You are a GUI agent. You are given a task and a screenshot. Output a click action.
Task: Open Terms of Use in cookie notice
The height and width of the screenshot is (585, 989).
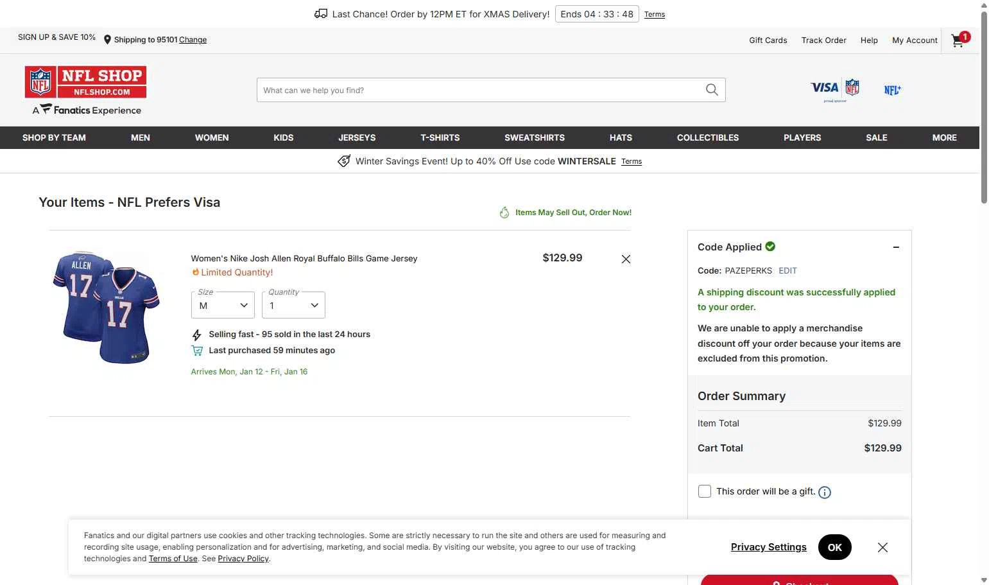click(x=173, y=559)
